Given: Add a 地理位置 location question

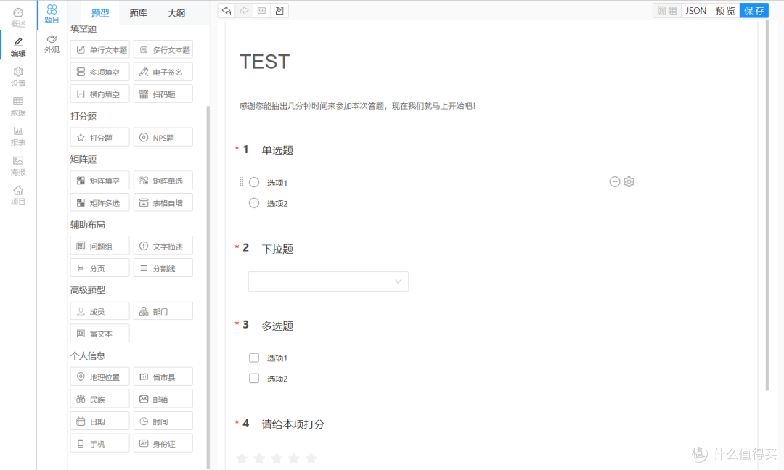Looking at the screenshot, I should pyautogui.click(x=100, y=377).
